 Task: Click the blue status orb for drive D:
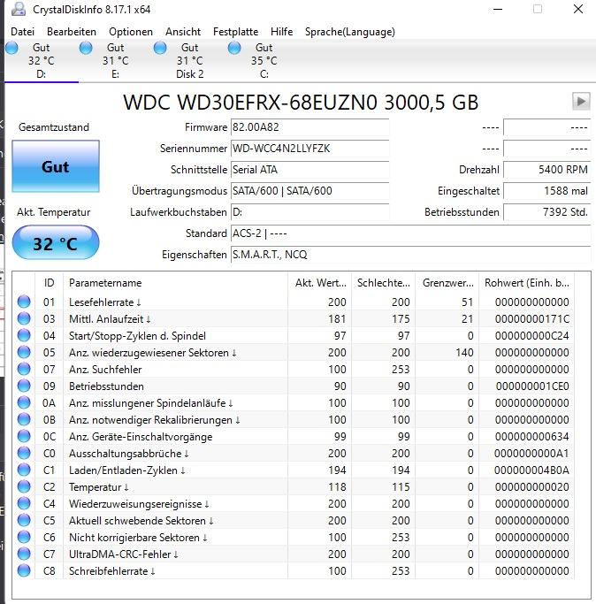(12, 48)
